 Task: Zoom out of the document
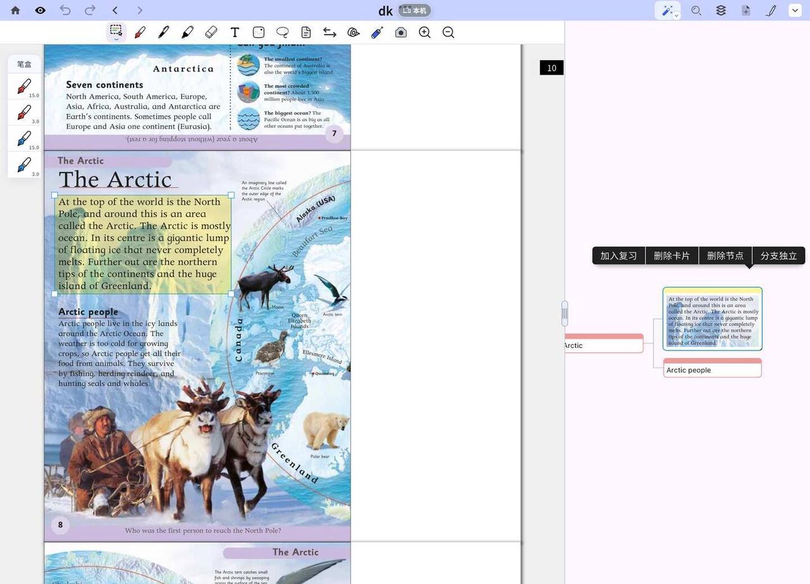448,32
